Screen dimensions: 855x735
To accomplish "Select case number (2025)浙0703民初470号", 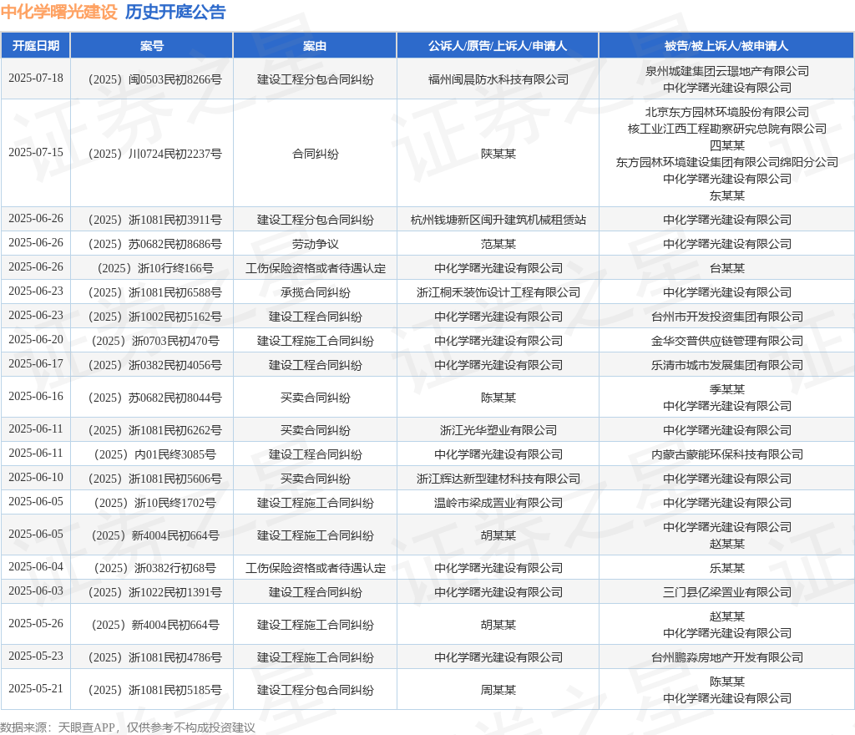I will 154,341.
